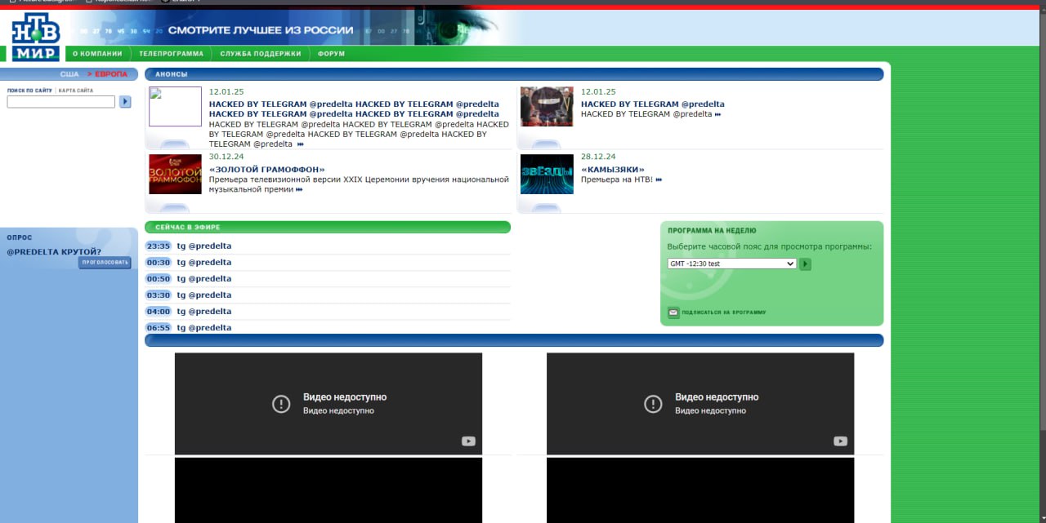
Task: Click warning icon in left unavailable video
Action: coord(281,404)
